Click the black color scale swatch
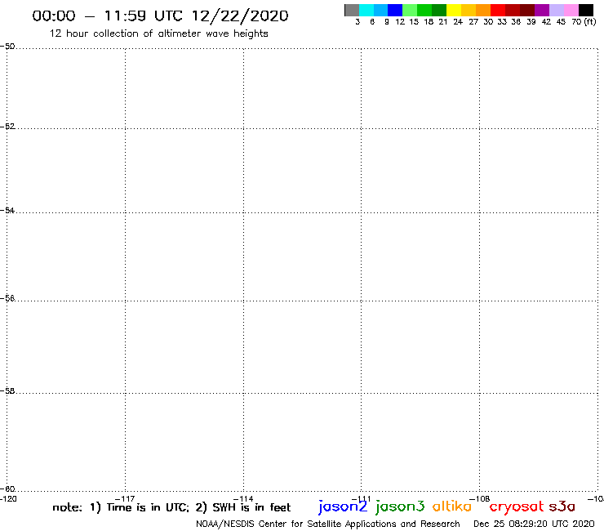Image resolution: width=604 pixels, height=531 pixels. point(586,10)
